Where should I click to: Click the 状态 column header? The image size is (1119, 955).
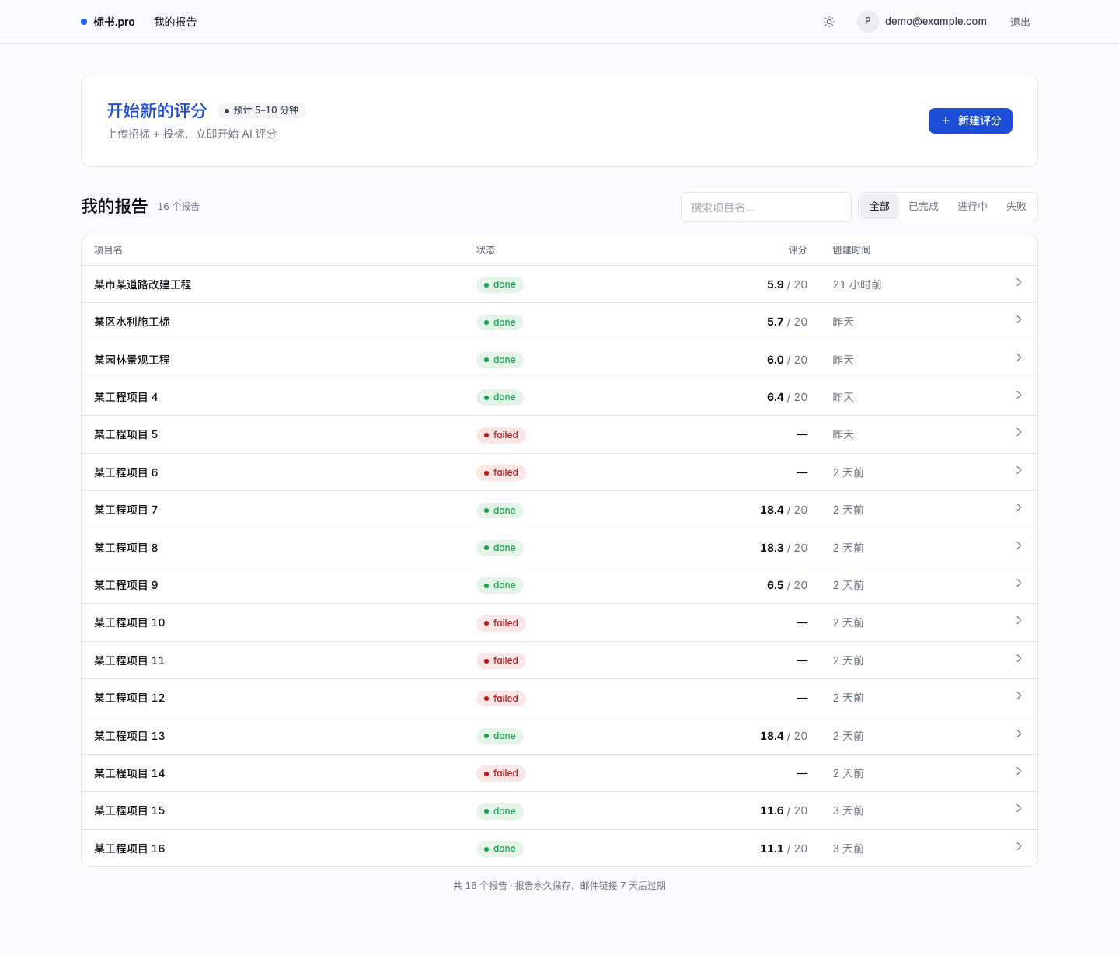(486, 250)
